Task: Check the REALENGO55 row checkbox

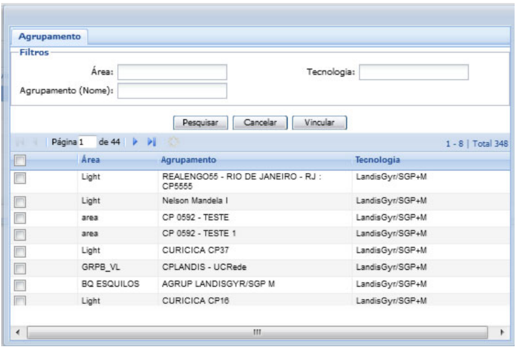Action: tap(20, 179)
